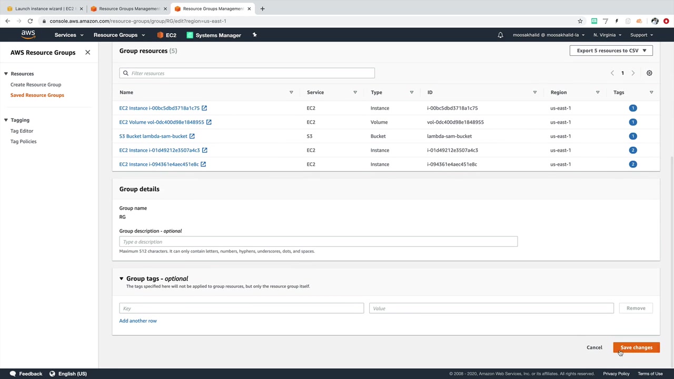
Task: Open the notifications bell
Action: pos(500,35)
